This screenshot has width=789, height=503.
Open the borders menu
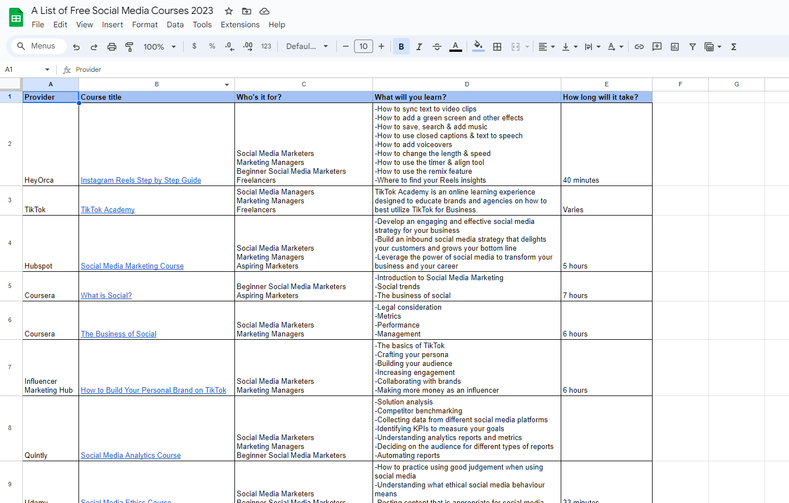tap(497, 47)
